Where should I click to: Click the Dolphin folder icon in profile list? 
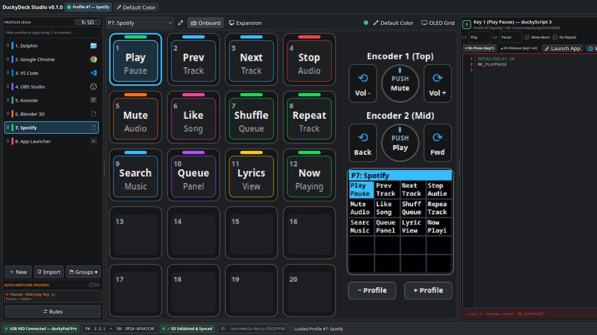pos(94,46)
